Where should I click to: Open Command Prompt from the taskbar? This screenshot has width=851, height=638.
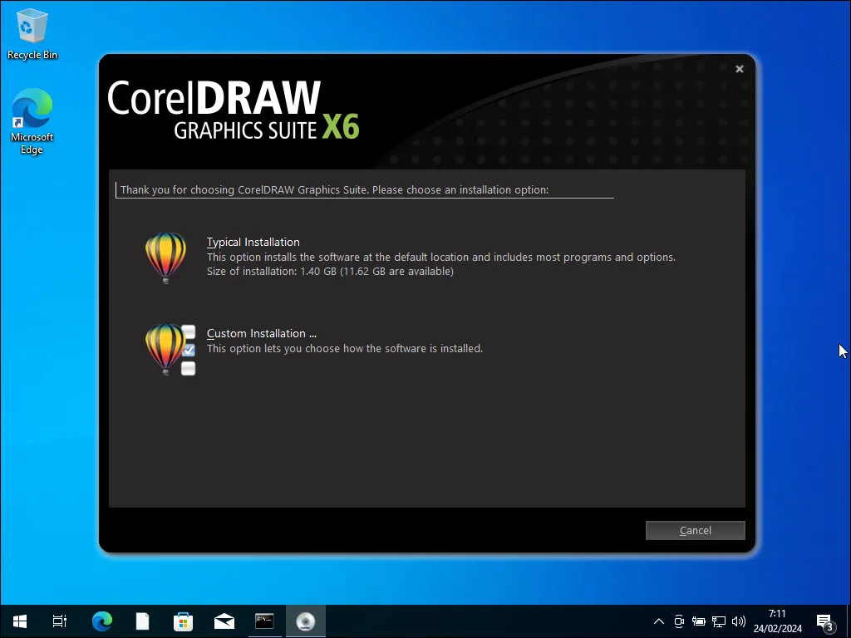[x=264, y=621]
